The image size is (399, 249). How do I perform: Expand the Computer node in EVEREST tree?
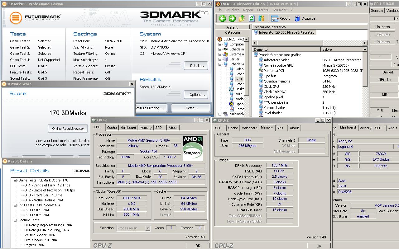click(x=220, y=44)
